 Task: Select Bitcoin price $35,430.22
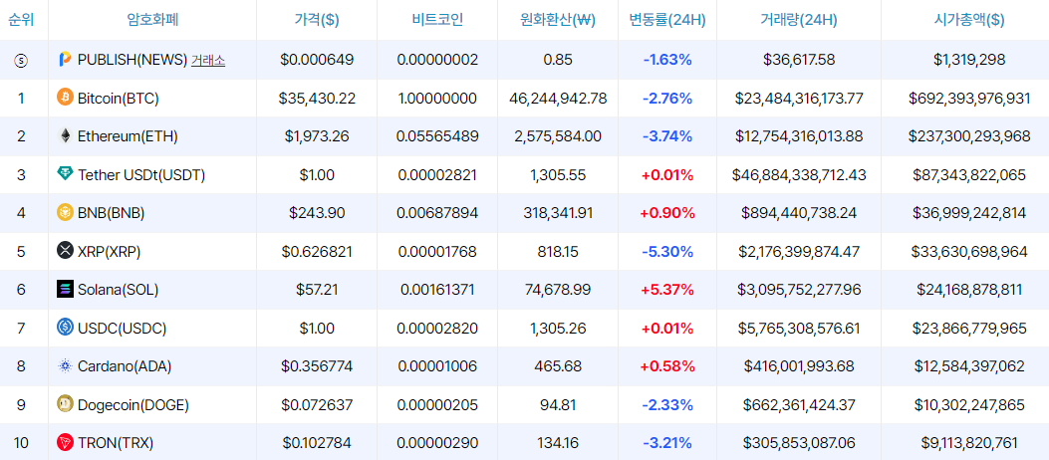[x=317, y=99]
